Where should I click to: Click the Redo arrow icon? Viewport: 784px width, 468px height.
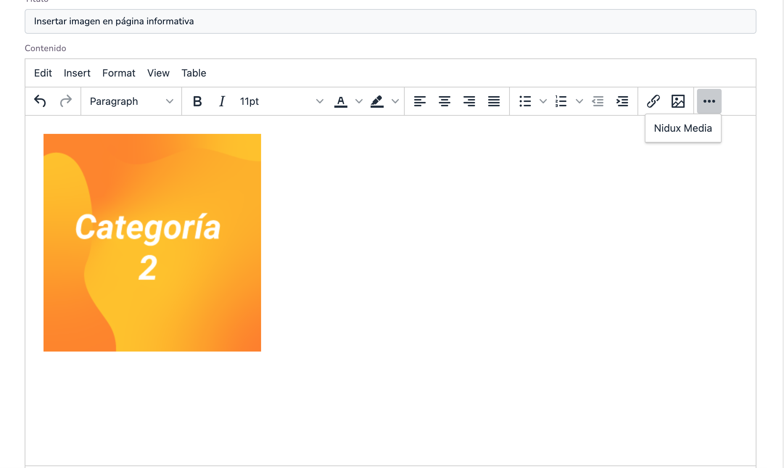pos(66,101)
